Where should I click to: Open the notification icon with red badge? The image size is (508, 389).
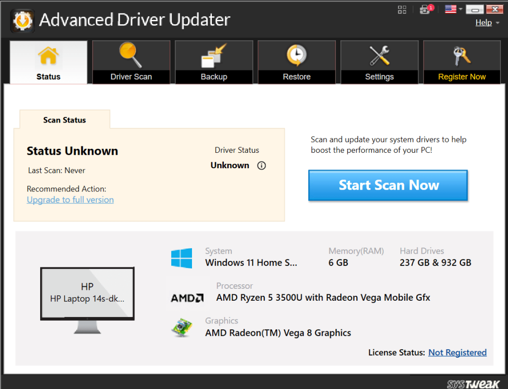[x=425, y=9]
